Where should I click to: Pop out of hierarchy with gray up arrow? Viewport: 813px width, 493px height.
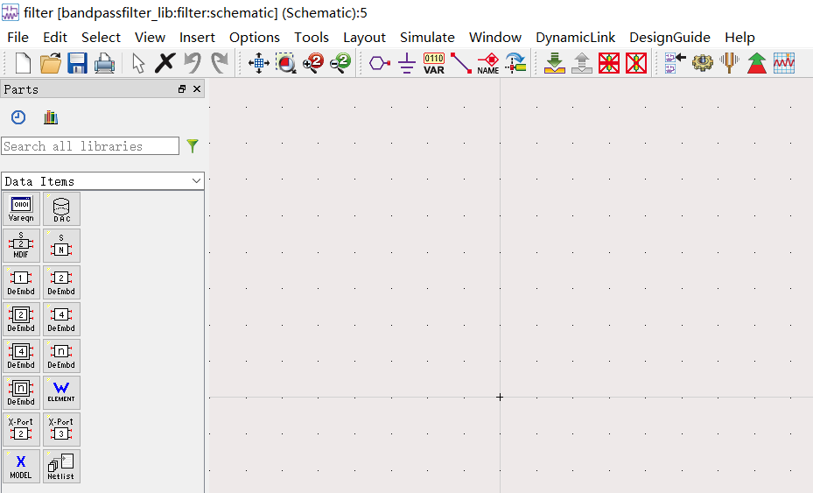[x=582, y=63]
